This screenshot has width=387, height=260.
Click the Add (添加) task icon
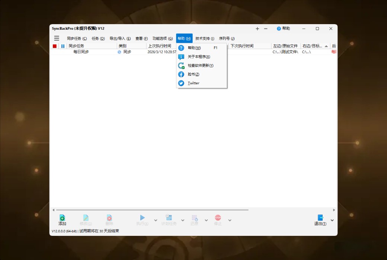(62, 218)
